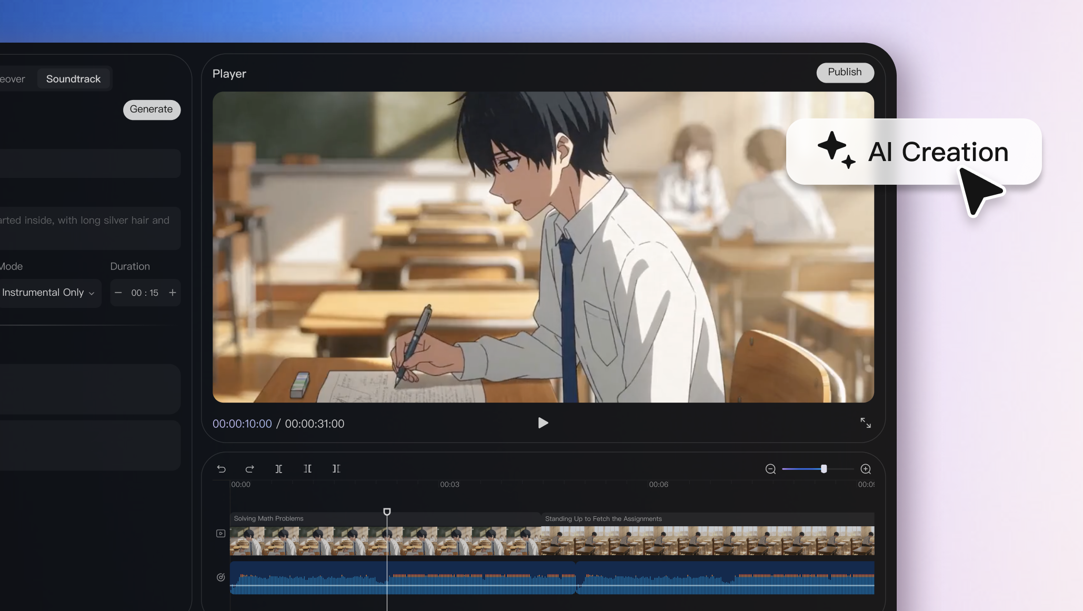
Task: Decrease soundtrack duration with minus
Action: [x=118, y=293]
